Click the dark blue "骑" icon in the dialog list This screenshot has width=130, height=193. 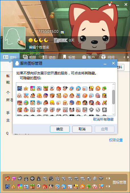tap(20, 88)
